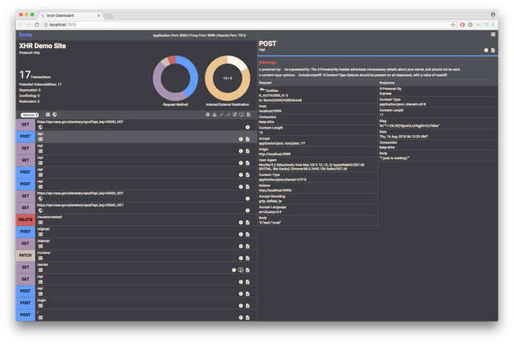The height and width of the screenshot is (344, 514).
Task: Click the document filter icon in toolbar
Action: [x=248, y=114]
